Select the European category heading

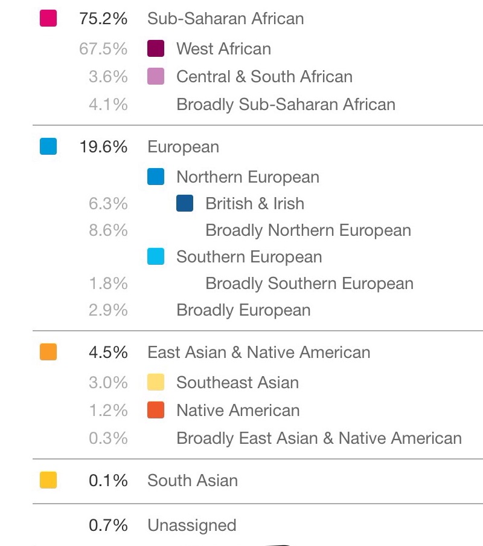pos(183,147)
